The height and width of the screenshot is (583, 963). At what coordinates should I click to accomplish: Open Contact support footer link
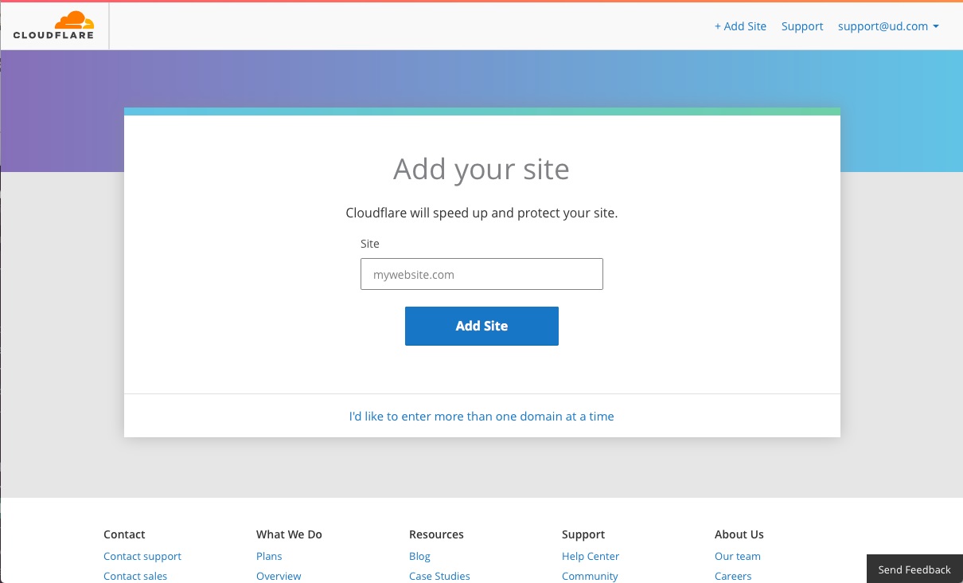tap(142, 556)
